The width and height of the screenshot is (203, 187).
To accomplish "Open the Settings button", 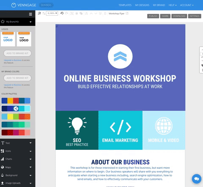I will tap(195, 16).
